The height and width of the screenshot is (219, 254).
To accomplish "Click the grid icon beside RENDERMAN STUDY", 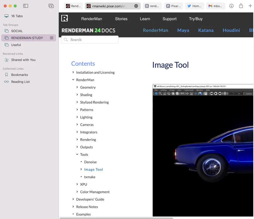I will (x=52, y=38).
